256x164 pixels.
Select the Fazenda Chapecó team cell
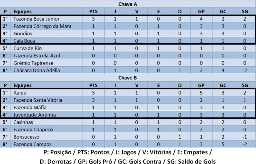(x=33, y=130)
